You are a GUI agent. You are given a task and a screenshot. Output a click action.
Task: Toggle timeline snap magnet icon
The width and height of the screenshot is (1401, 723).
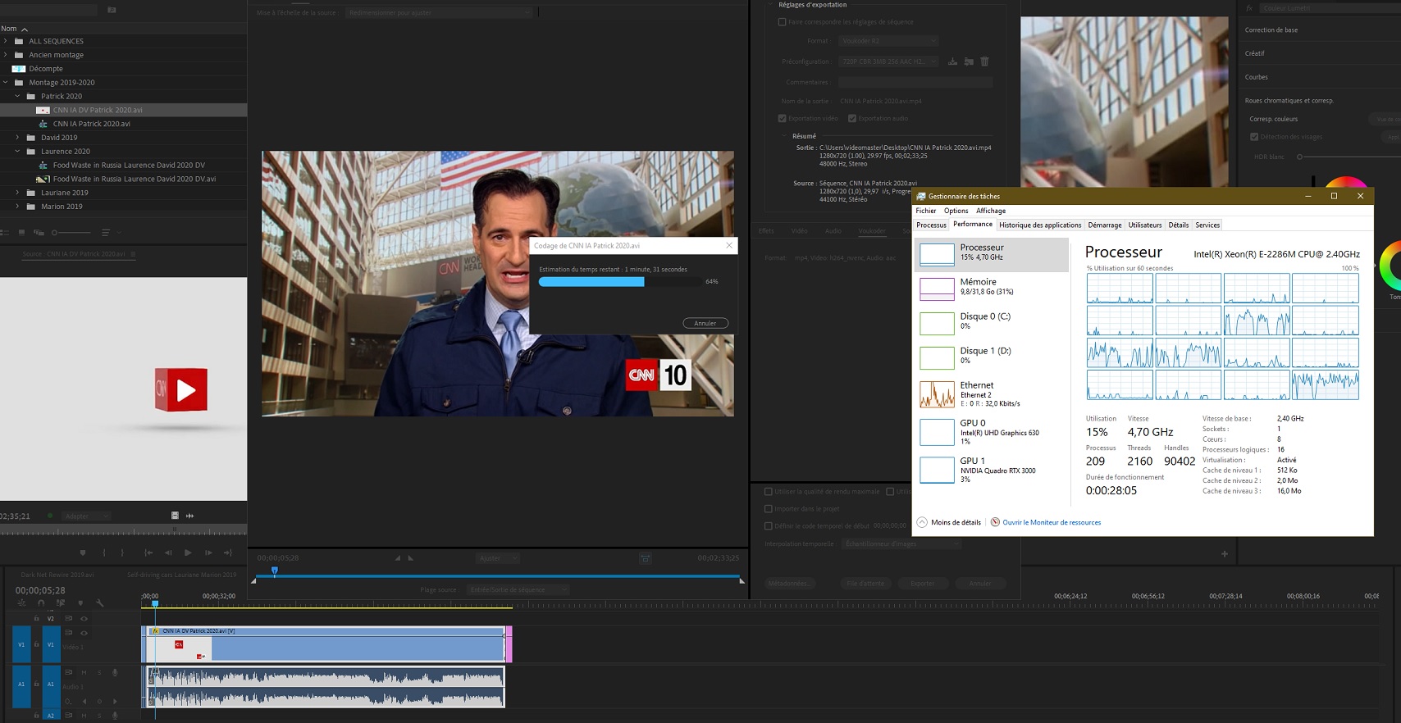point(41,602)
